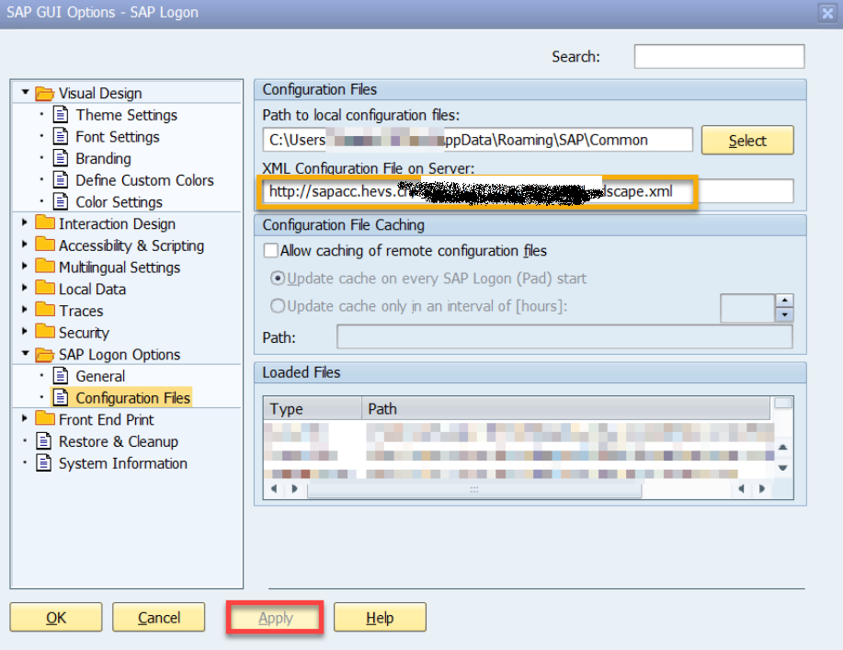The image size is (843, 650).
Task: Click the Local Data folder icon
Action: tap(45, 288)
